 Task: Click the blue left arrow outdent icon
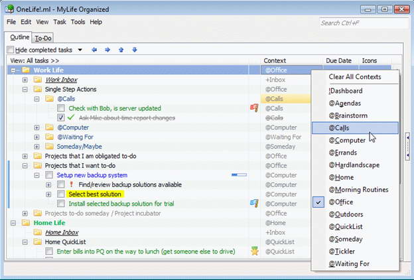(94, 50)
